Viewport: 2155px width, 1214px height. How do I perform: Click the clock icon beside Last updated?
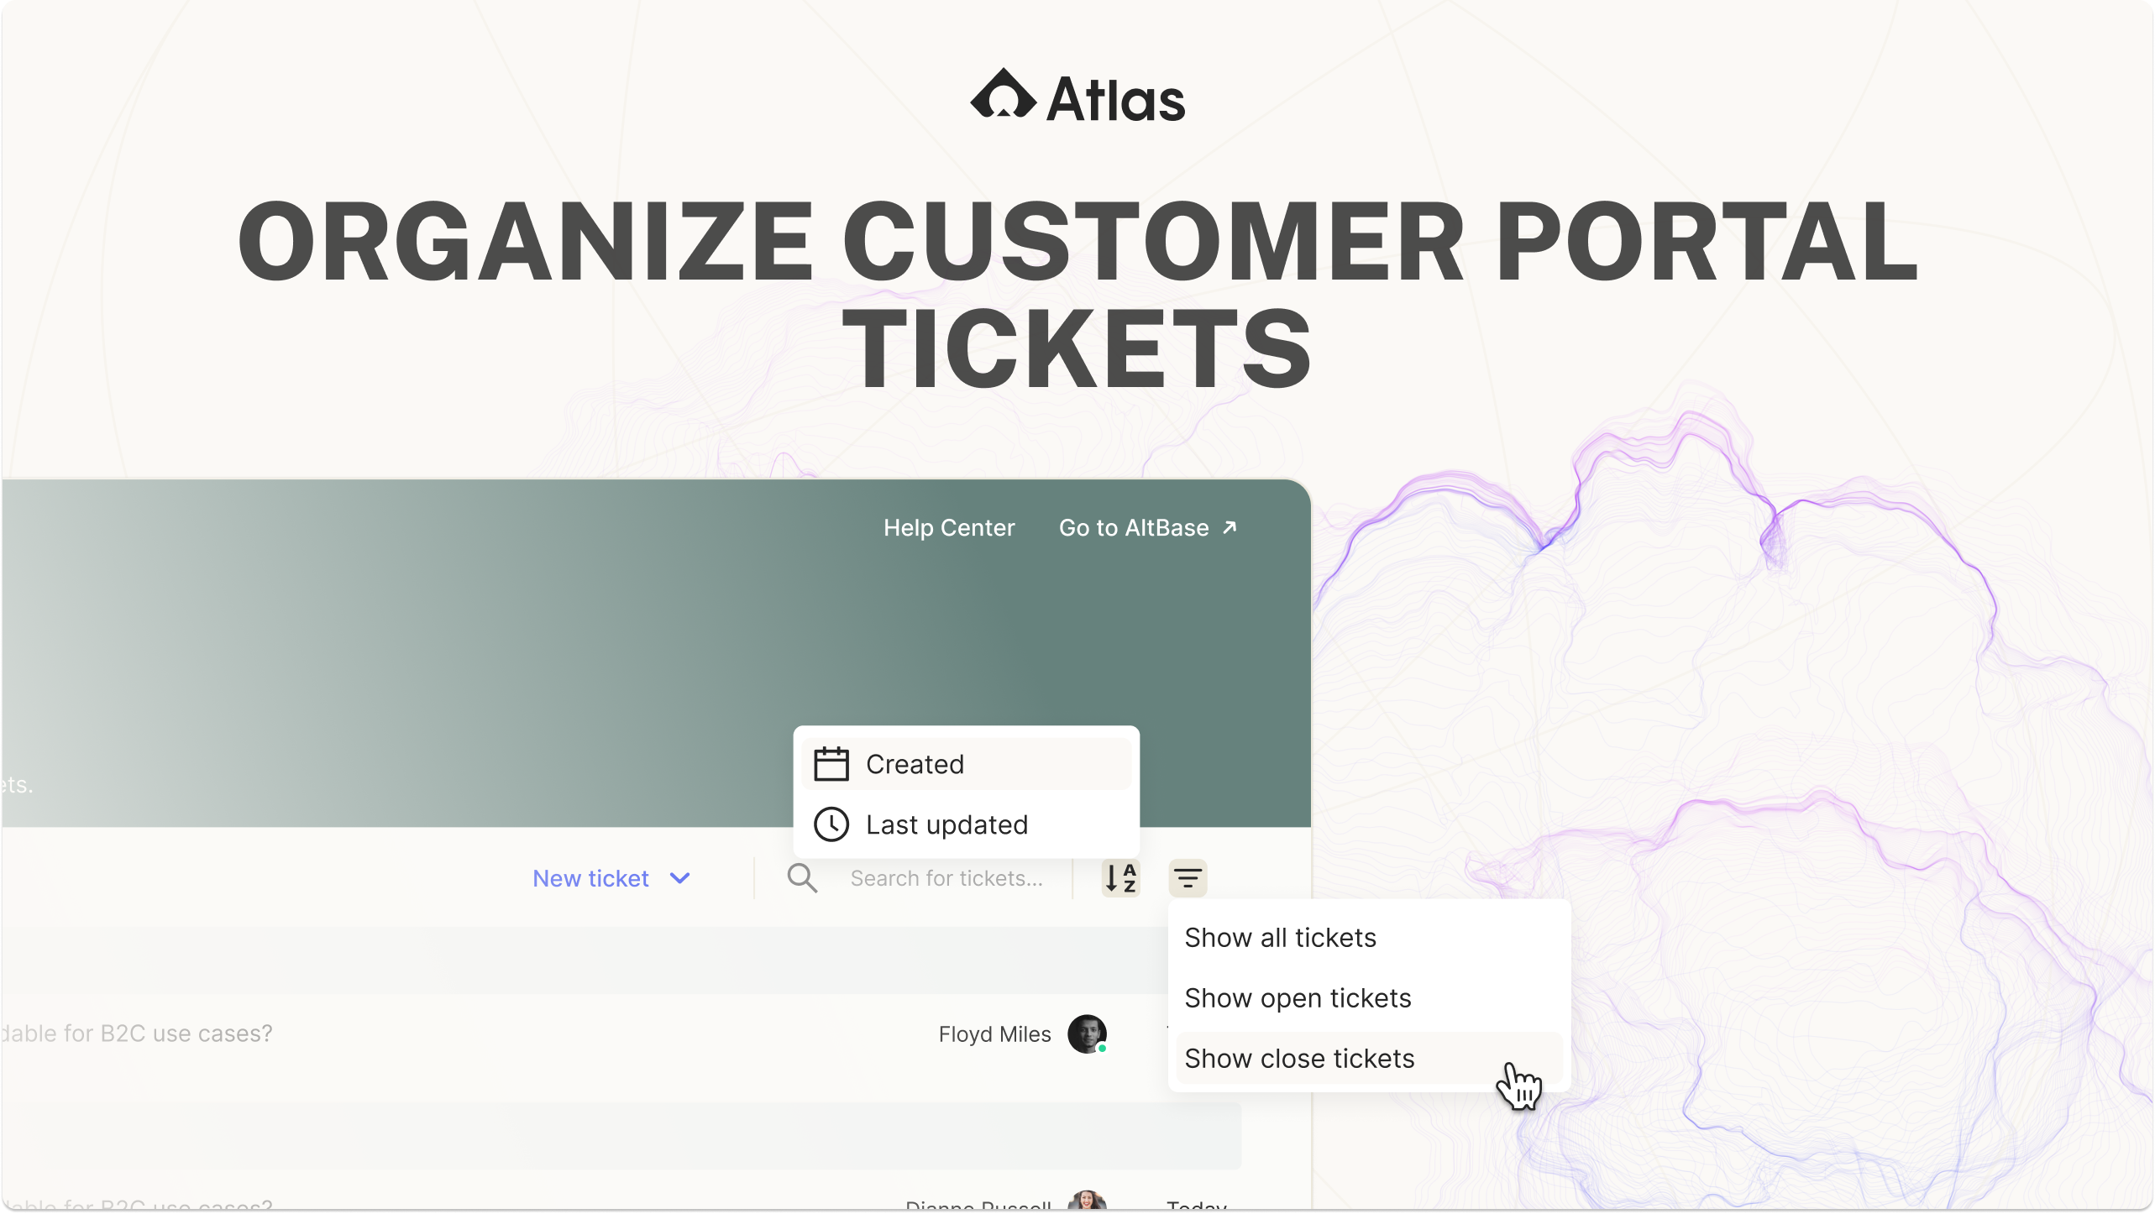[x=831, y=824]
